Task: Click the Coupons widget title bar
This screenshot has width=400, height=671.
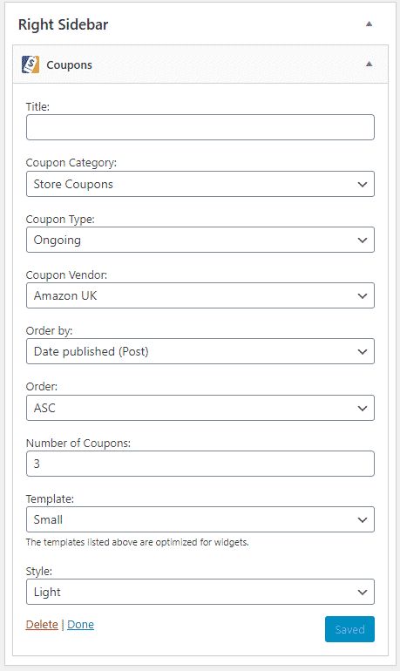Action: pyautogui.click(x=200, y=64)
